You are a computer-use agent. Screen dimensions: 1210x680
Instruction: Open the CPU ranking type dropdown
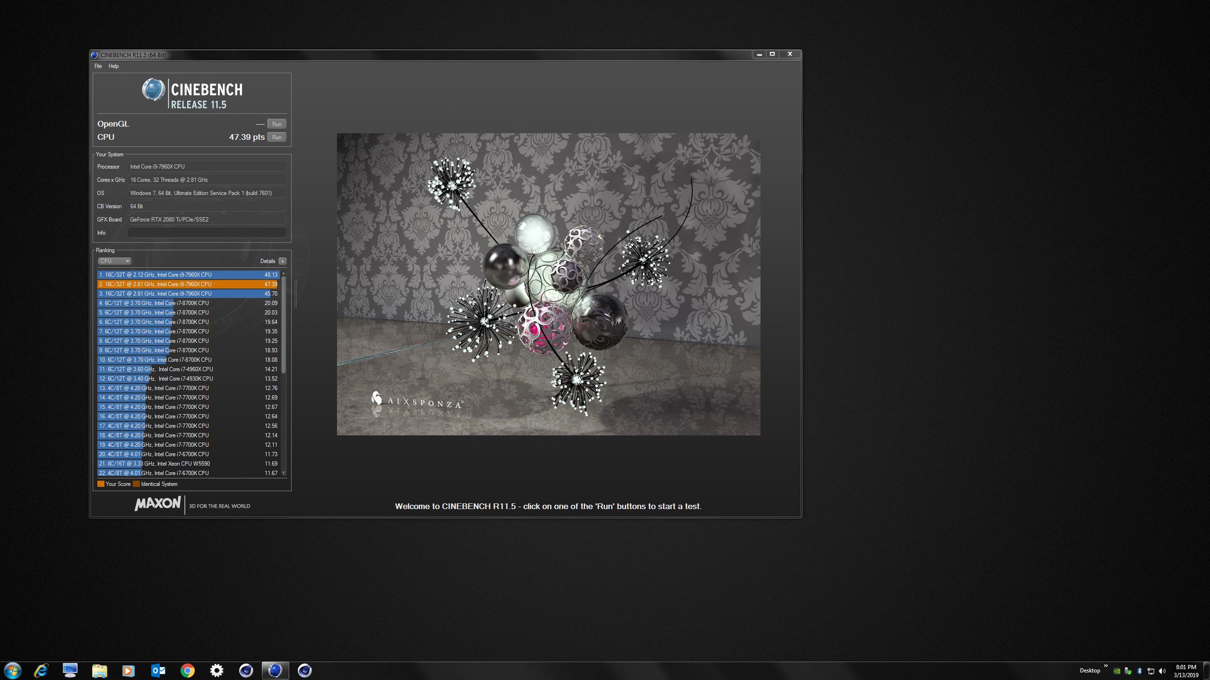click(114, 261)
